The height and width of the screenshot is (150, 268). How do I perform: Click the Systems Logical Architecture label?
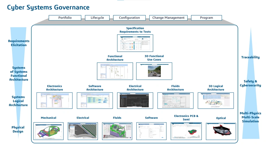tap(18, 101)
